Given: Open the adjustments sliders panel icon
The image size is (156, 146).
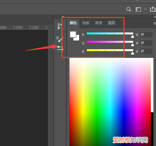Looking at the screenshot, I should [x=60, y=48].
